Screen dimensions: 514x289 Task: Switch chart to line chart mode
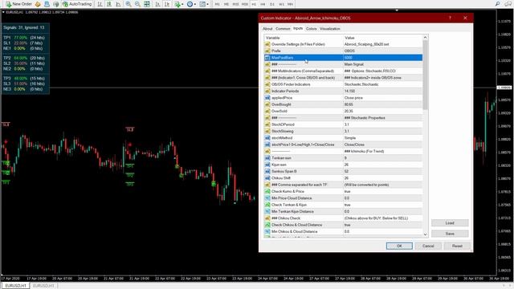(x=118, y=4)
